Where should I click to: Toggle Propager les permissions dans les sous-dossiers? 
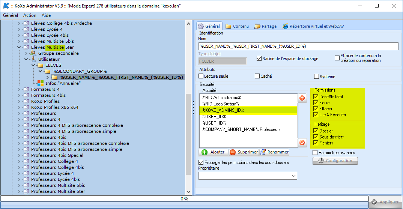(x=201, y=162)
